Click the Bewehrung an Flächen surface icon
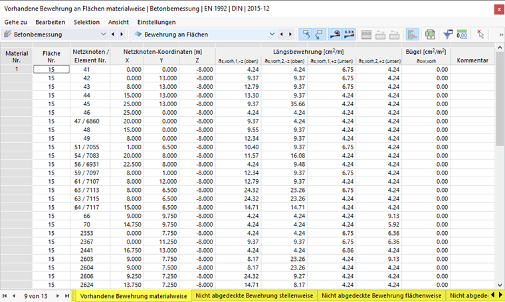The width and height of the screenshot is (505, 302). (138, 34)
